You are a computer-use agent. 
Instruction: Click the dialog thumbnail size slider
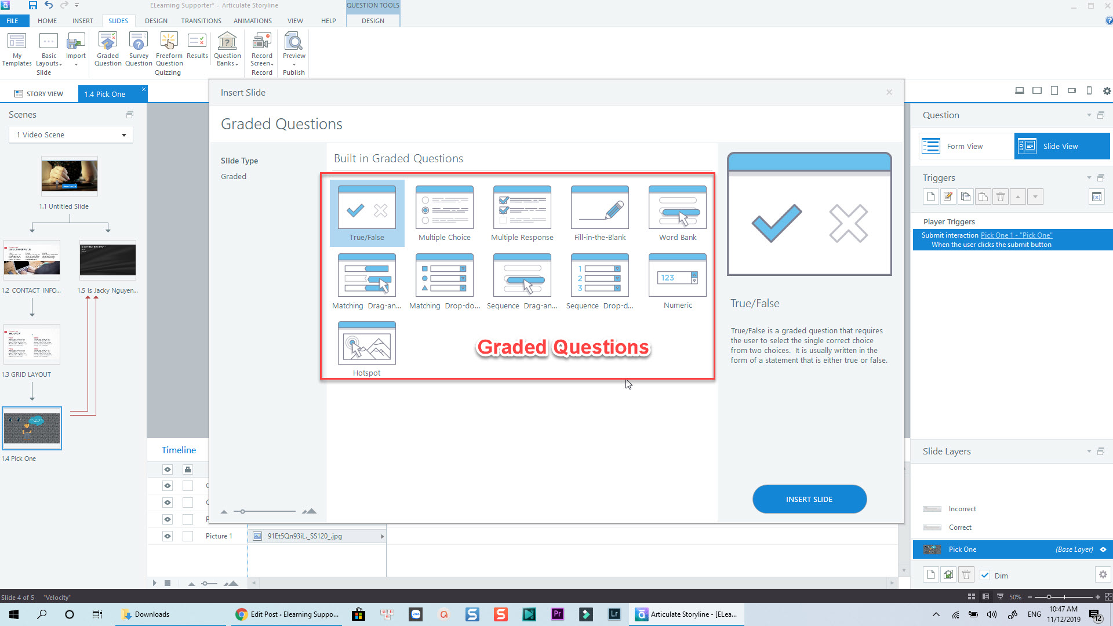point(243,511)
